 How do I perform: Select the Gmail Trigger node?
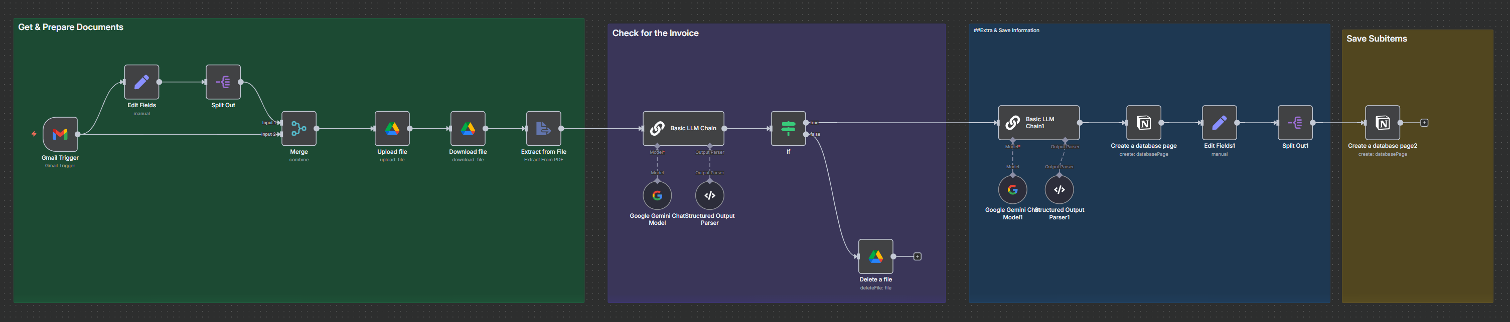tap(60, 134)
